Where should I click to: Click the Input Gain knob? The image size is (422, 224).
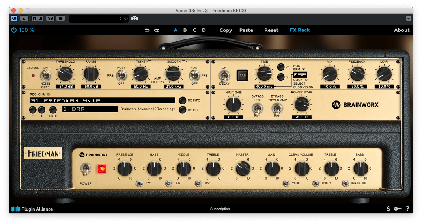pos(233,104)
